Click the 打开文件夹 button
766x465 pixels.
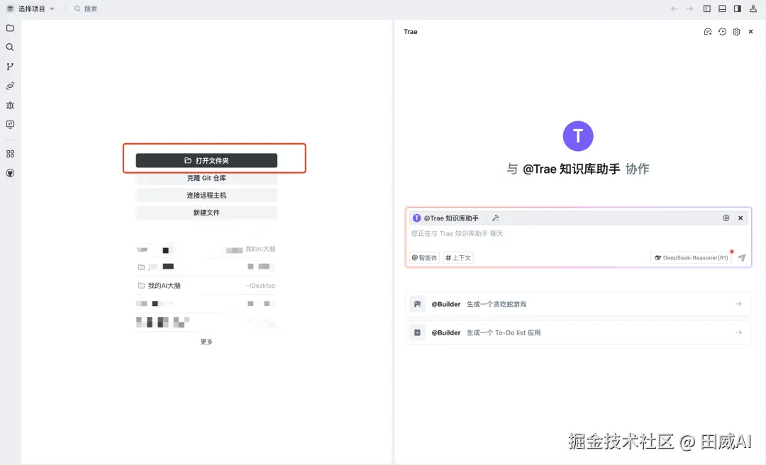click(206, 159)
